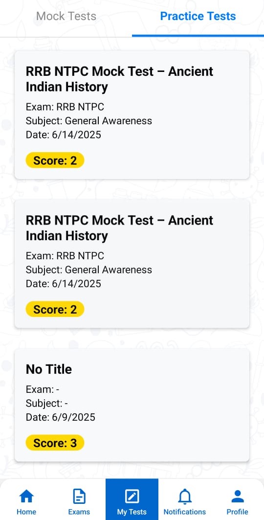Screen dimensions: 264x520
Task: Select the Practice Tests tab
Action: (x=198, y=16)
